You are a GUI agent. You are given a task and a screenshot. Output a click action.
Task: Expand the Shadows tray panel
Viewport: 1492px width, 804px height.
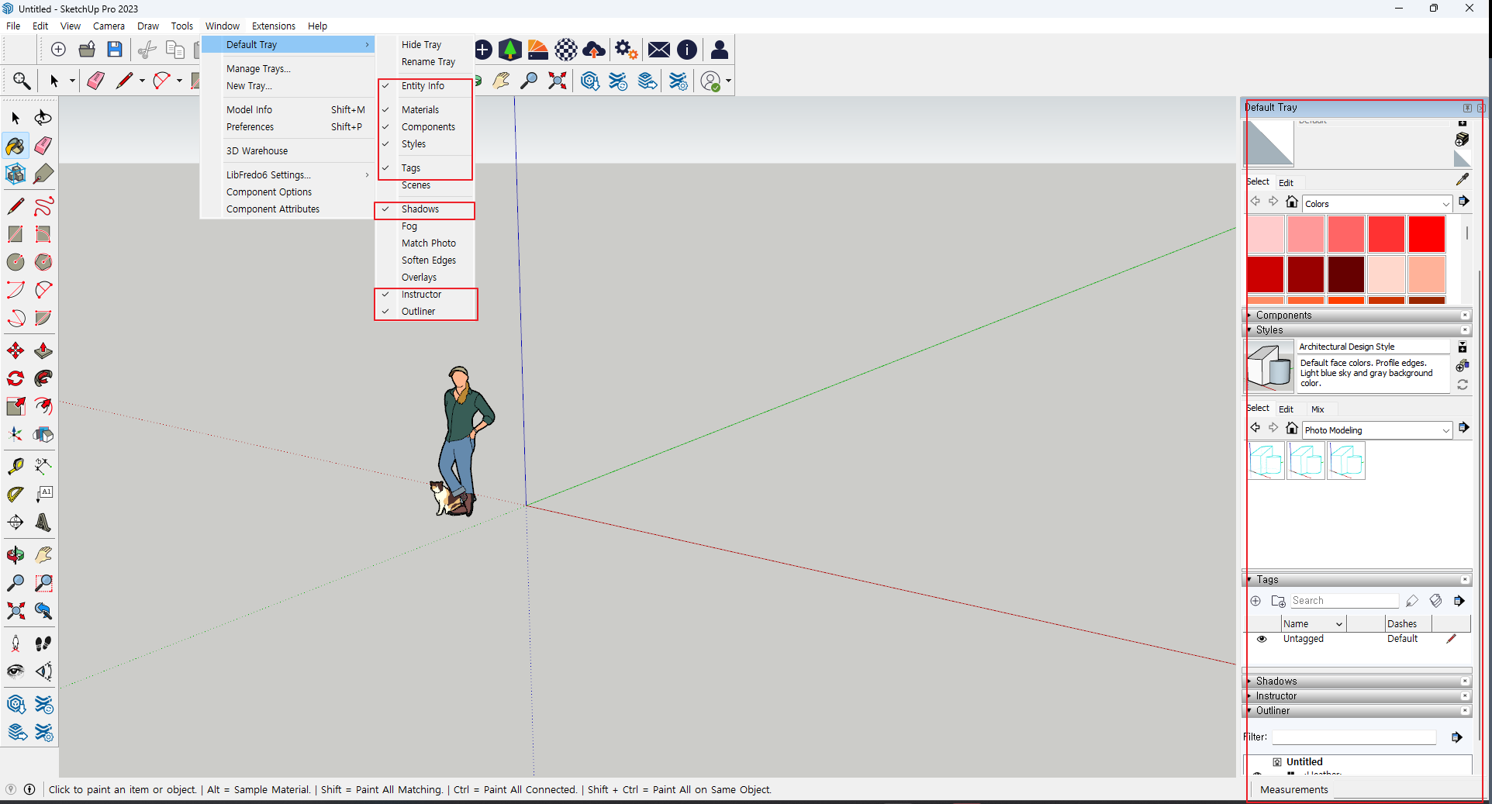1357,682
